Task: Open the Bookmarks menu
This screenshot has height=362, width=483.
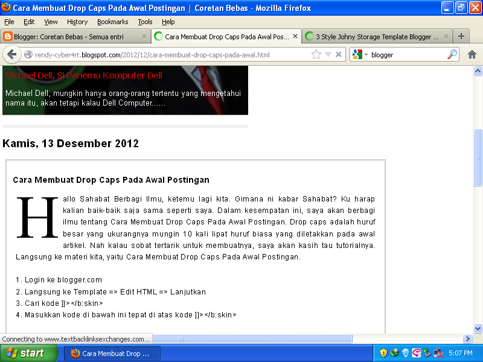Action: [113, 22]
